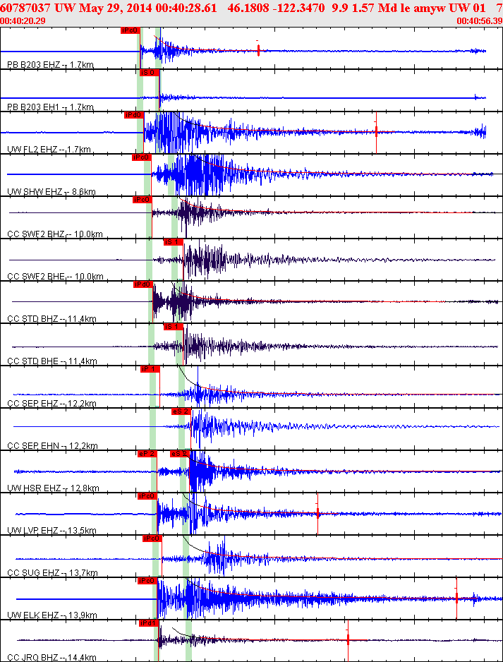Click the 'CC SUG EHZ -- 13.7km' trace label
503x662 pixels.
[53, 573]
